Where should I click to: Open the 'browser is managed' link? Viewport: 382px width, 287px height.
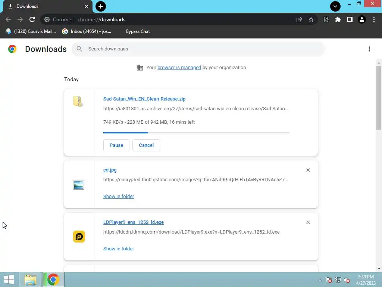click(x=179, y=68)
